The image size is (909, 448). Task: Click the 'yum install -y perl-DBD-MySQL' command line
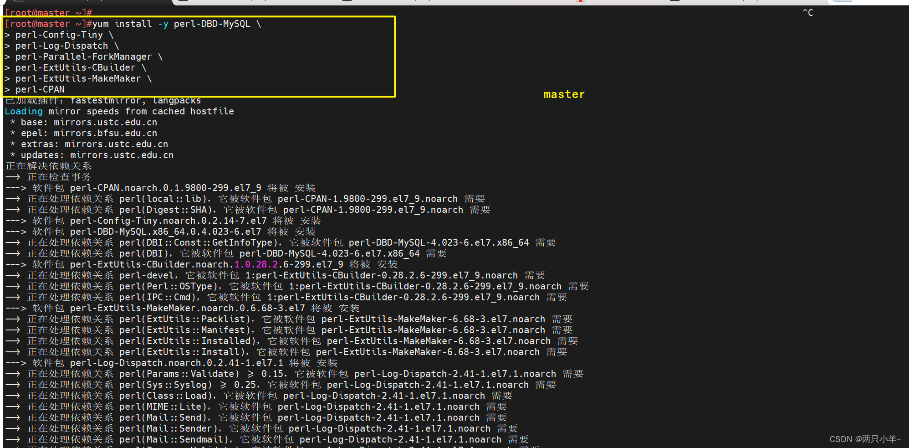133,24
